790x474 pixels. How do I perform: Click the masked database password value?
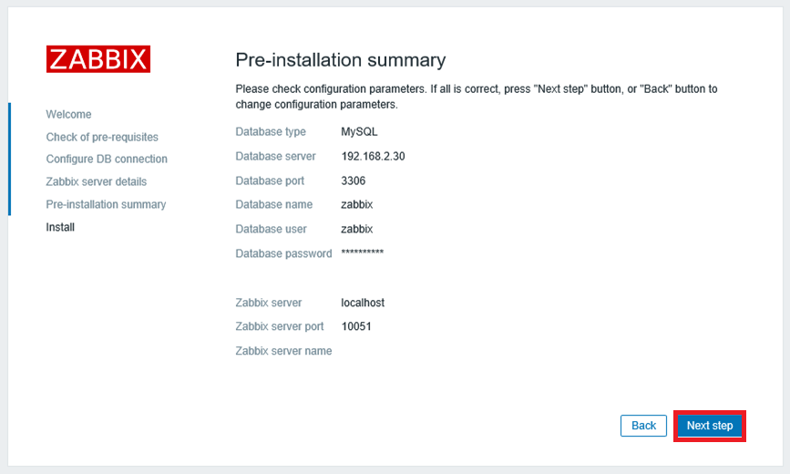[362, 253]
